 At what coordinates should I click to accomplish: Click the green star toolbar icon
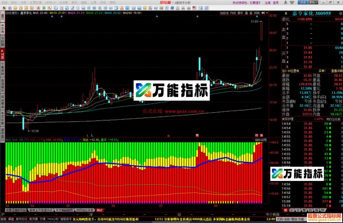point(44,8)
